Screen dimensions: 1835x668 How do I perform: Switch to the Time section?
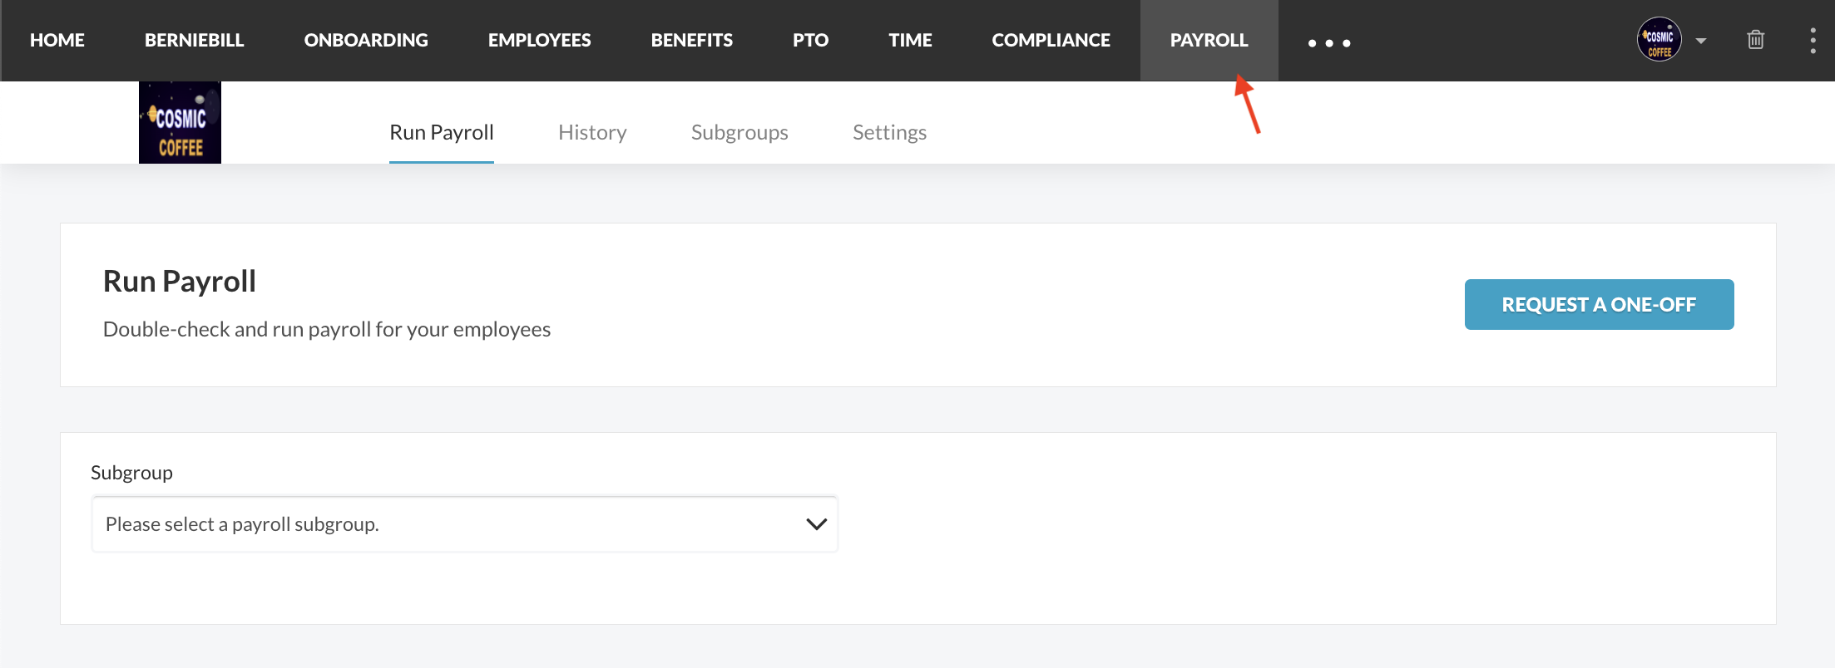coord(910,40)
